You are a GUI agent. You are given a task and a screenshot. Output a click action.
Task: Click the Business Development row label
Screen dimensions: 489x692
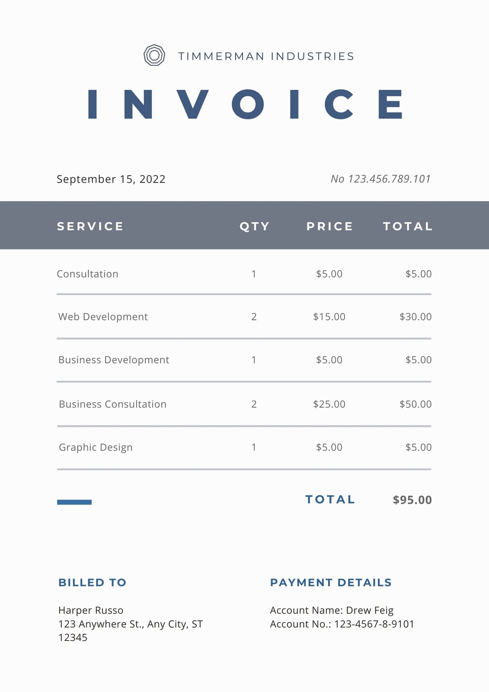coord(114,360)
